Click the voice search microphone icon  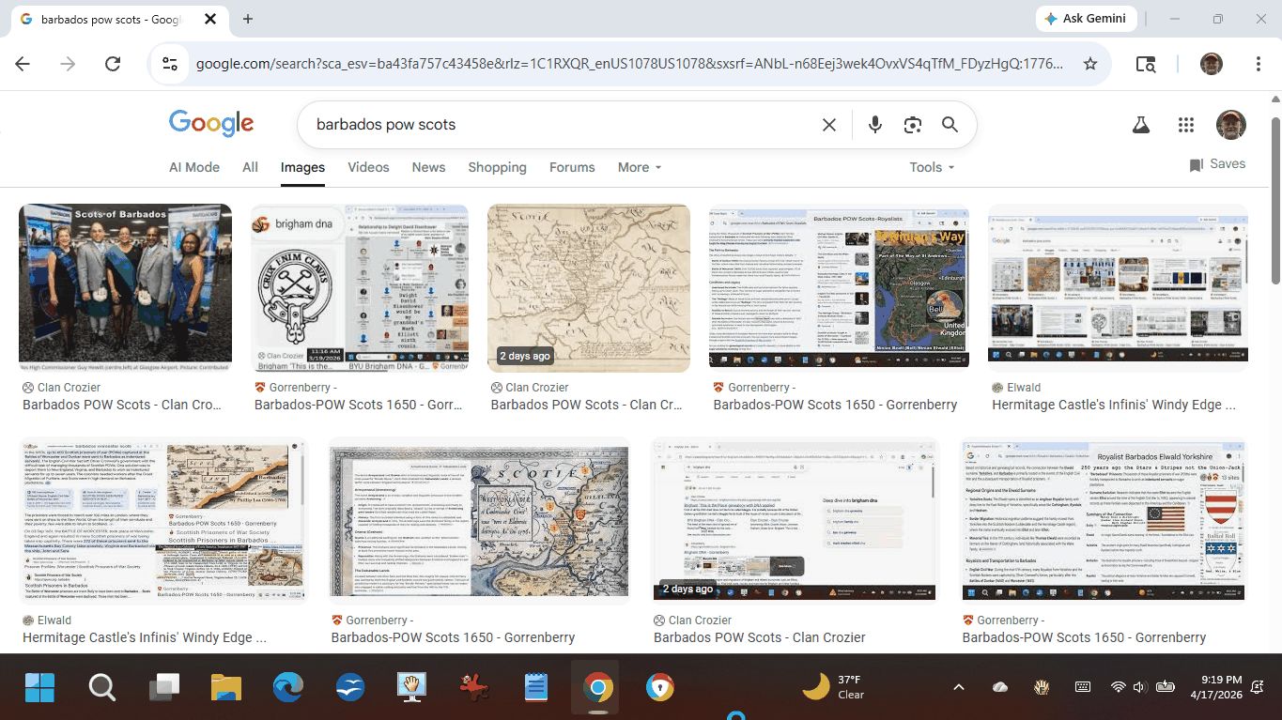coord(874,125)
